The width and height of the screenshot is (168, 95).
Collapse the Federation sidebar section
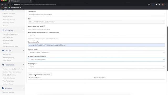(x=23, y=65)
